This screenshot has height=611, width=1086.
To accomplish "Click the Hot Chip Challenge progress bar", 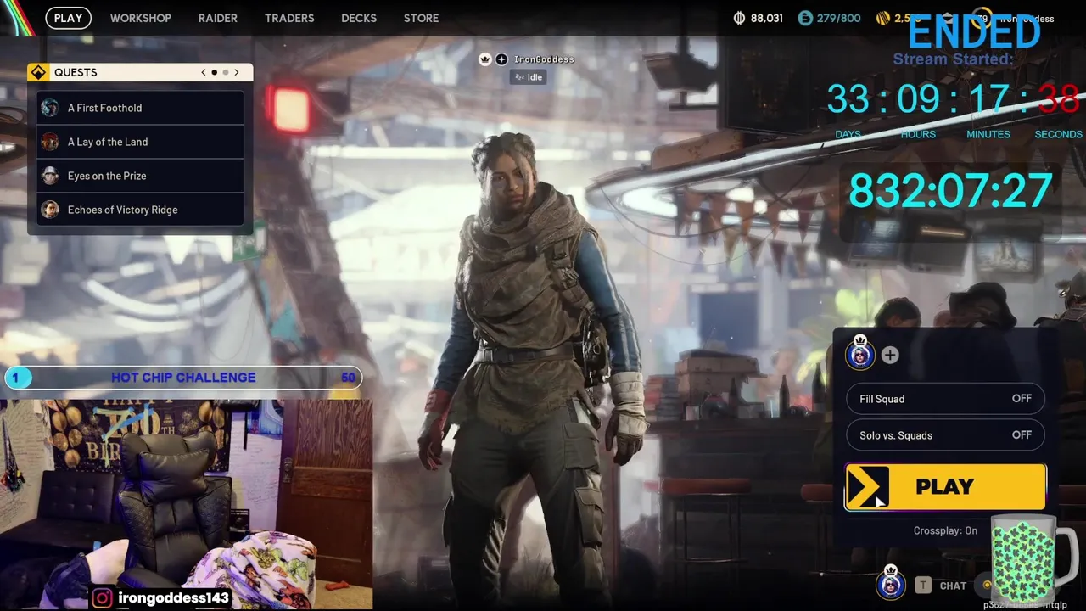I will click(183, 378).
